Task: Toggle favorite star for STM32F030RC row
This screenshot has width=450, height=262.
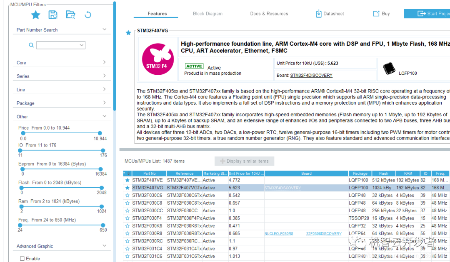Action: (x=127, y=241)
